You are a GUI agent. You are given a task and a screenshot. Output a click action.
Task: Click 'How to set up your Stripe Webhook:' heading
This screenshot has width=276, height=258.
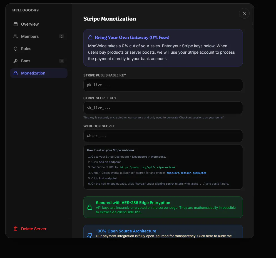click(x=111, y=150)
